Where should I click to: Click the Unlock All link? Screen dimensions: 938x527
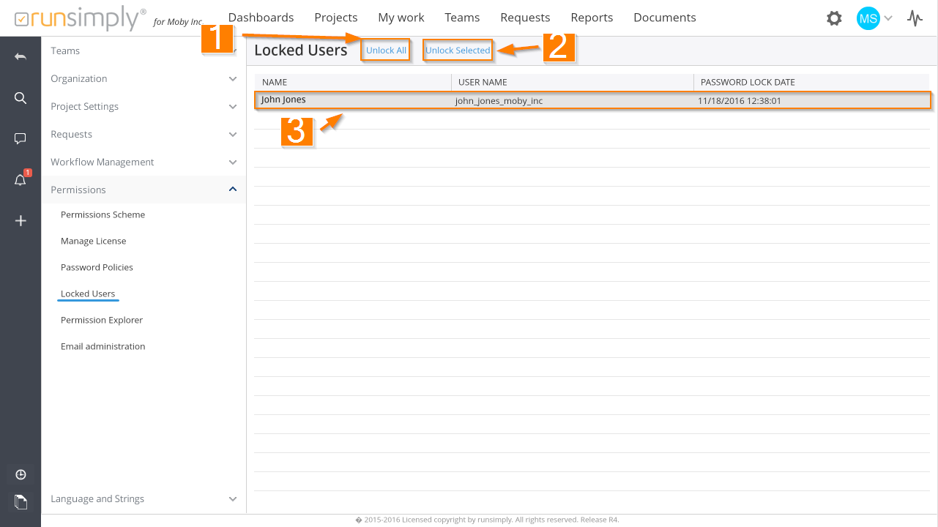[386, 51]
